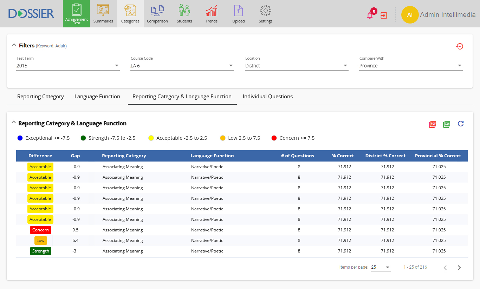The height and width of the screenshot is (289, 480).
Task: Open the Summaries icon in navigation
Action: (x=103, y=14)
